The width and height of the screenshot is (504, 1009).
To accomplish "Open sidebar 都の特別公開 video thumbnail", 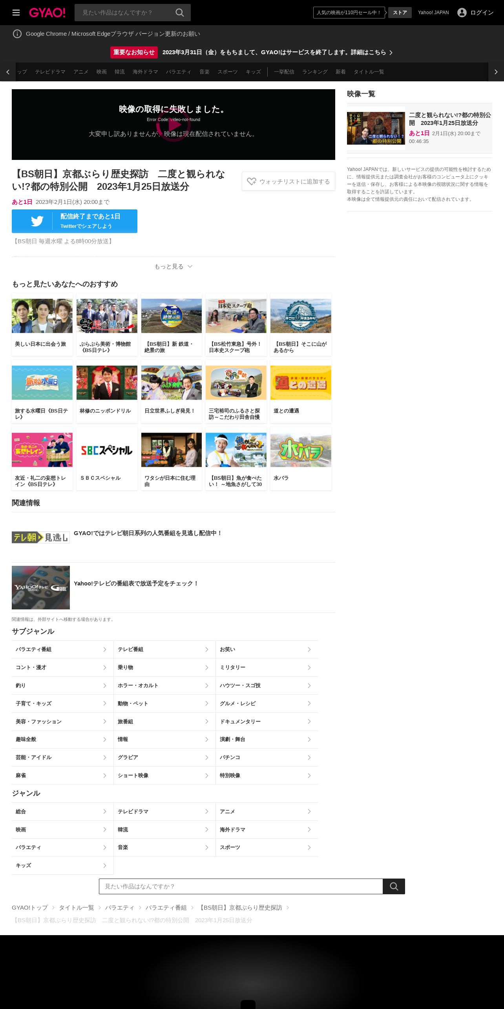I will tap(376, 128).
